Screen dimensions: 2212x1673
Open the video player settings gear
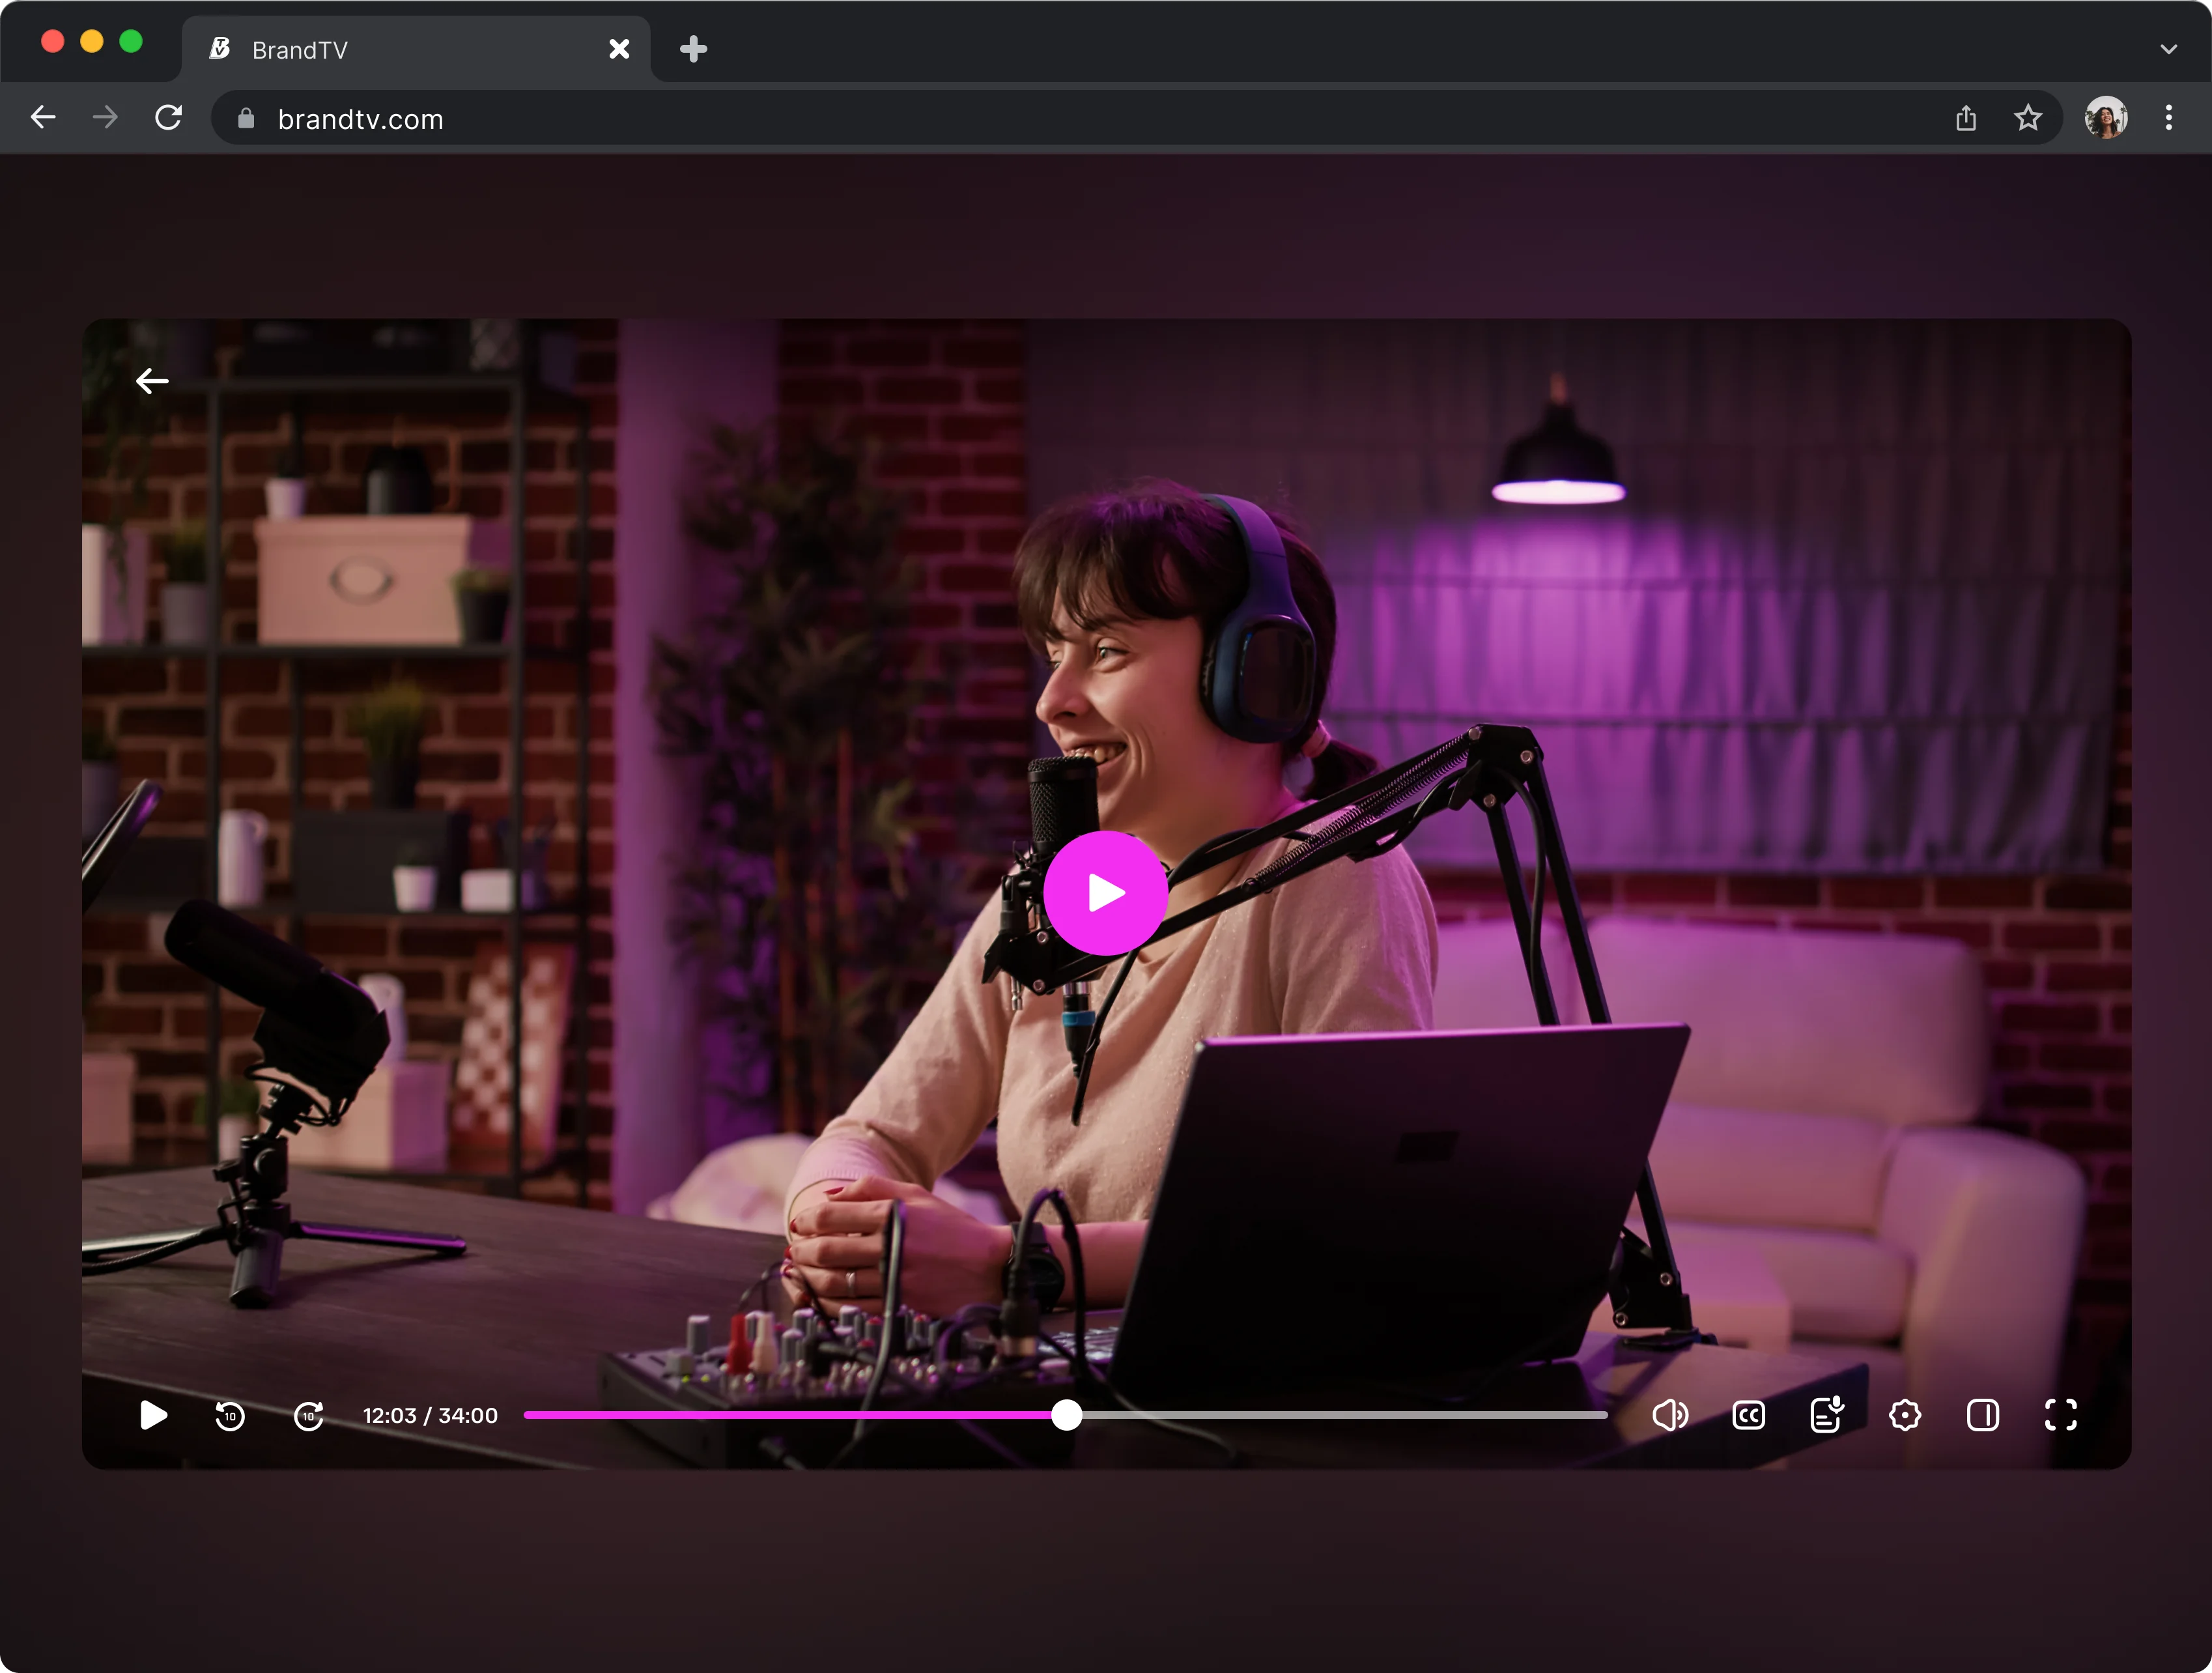[x=1904, y=1415]
